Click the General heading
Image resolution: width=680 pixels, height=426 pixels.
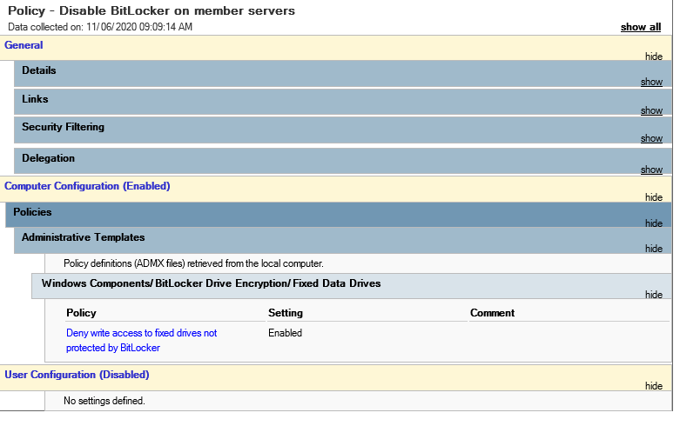click(24, 45)
